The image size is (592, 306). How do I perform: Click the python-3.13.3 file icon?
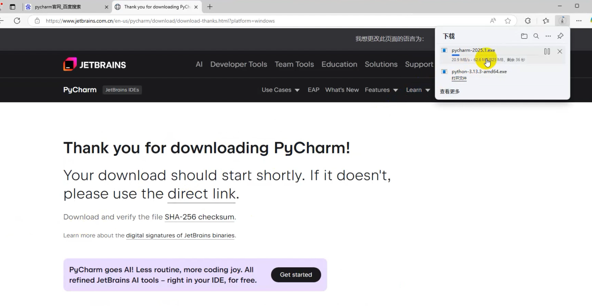(444, 72)
